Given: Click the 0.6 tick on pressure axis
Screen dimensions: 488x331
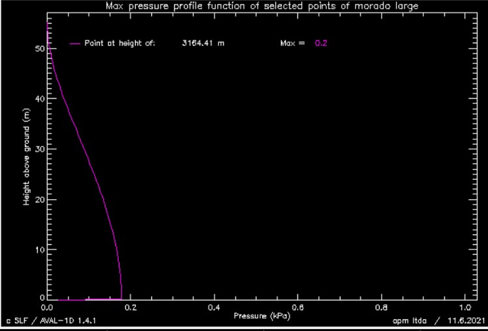Looking at the screenshot, I should tap(298, 307).
